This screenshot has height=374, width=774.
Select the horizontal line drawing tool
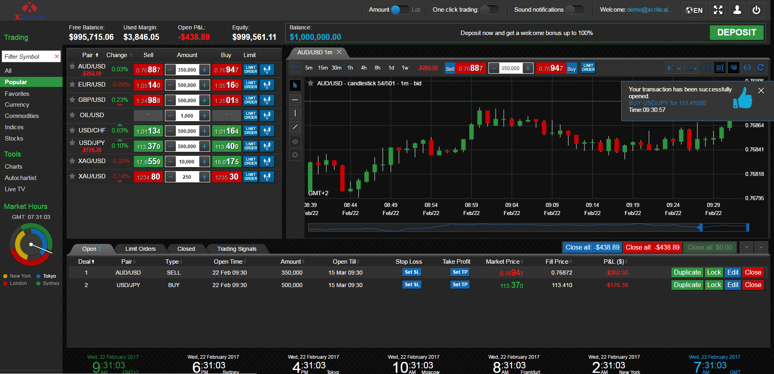click(295, 100)
